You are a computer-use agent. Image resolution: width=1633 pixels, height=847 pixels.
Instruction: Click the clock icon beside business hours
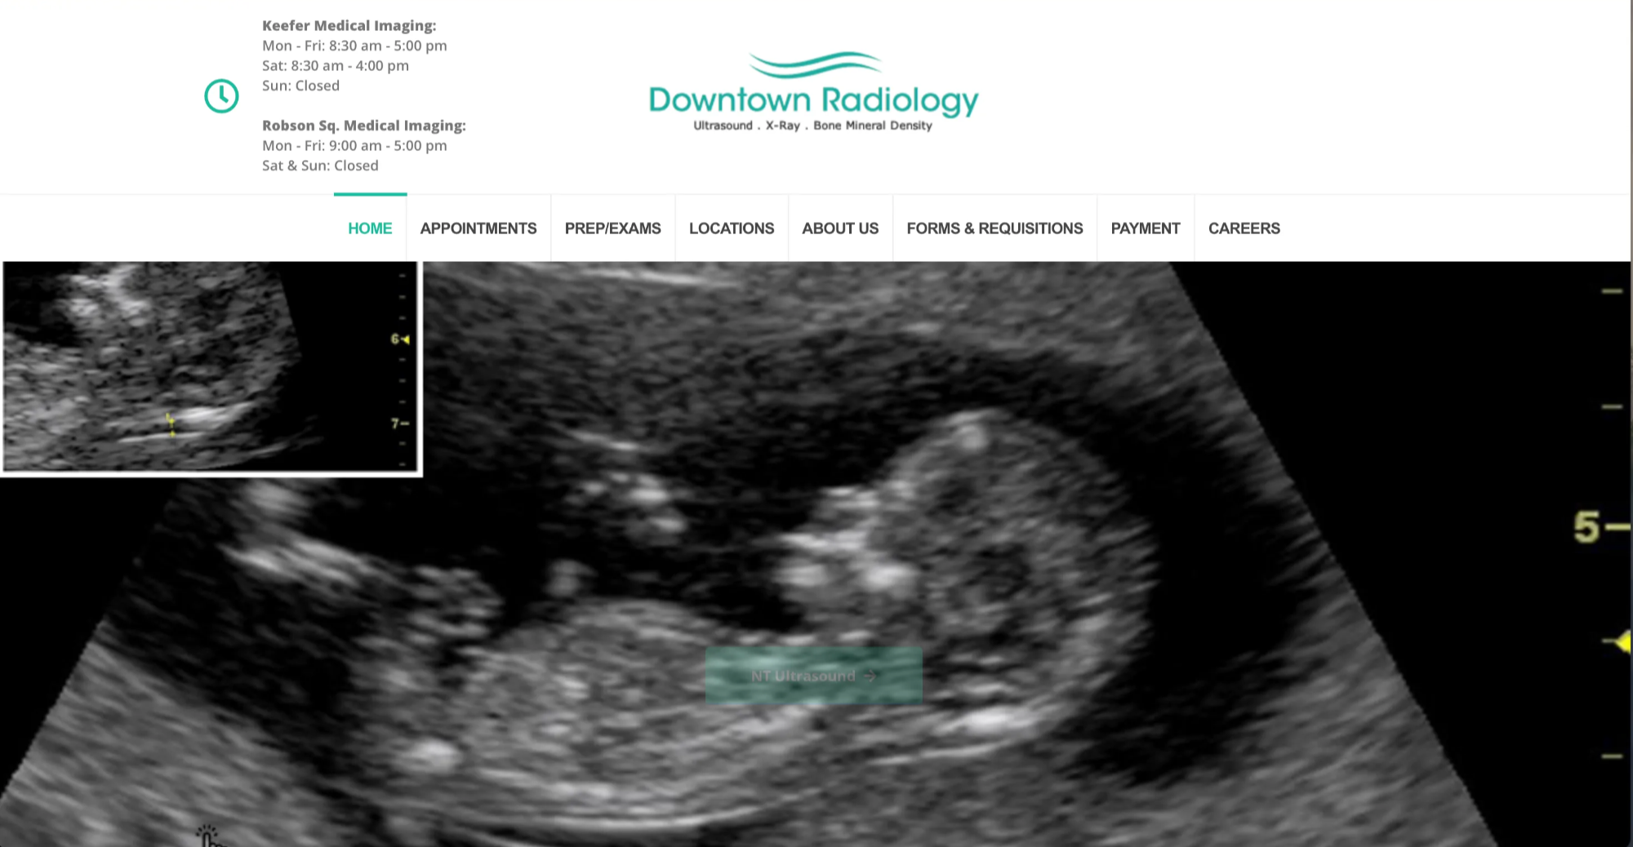(221, 95)
